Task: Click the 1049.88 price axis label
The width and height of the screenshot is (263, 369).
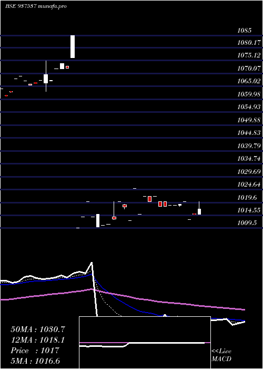Action: [x=249, y=120]
